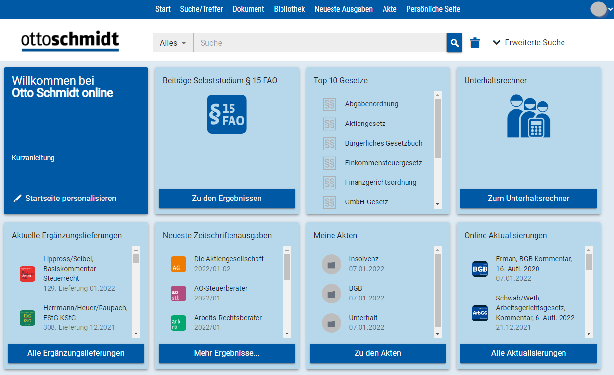The image size is (614, 375).
Task: Click the Herrmann/Heuer/Raupach EStG KStG cover icon
Action: [x=27, y=318]
